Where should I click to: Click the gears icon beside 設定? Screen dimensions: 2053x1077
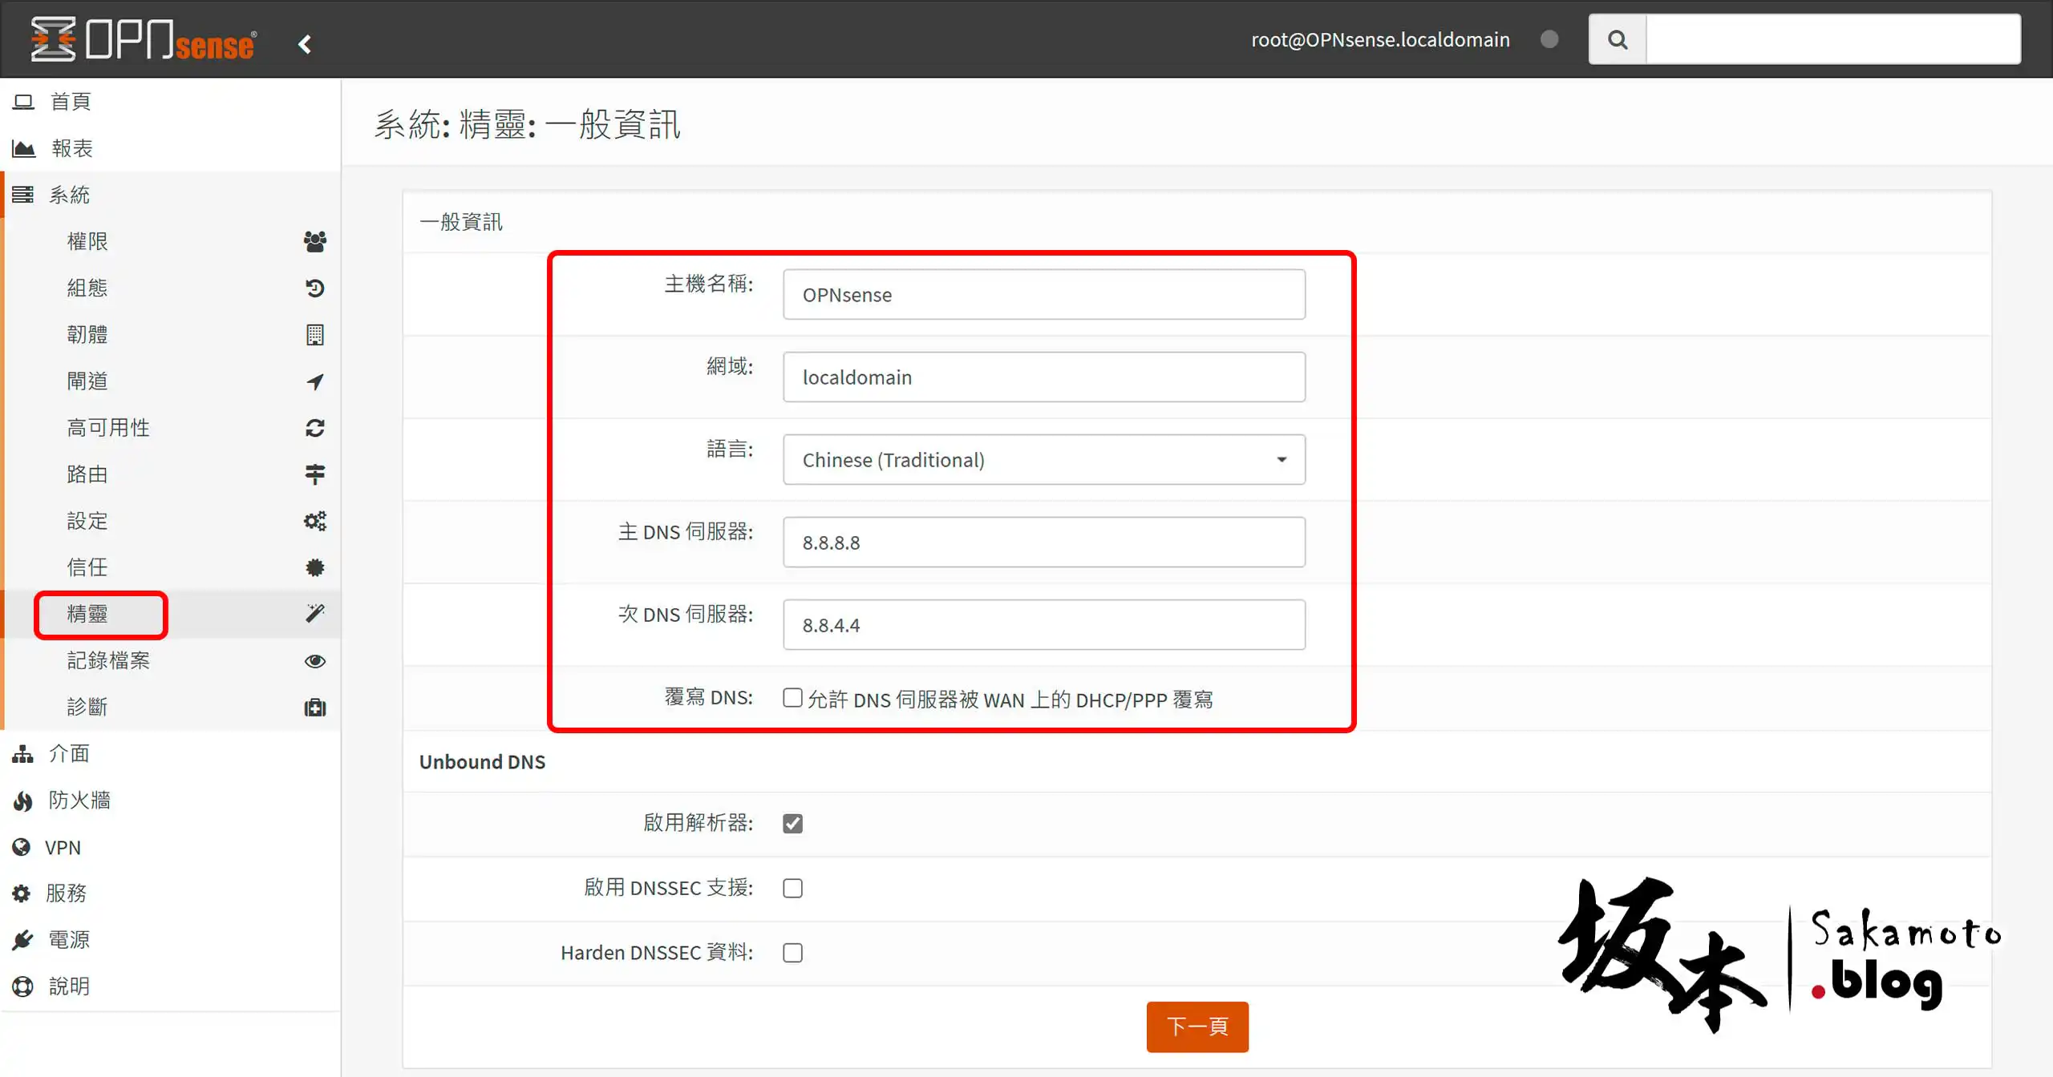point(314,521)
